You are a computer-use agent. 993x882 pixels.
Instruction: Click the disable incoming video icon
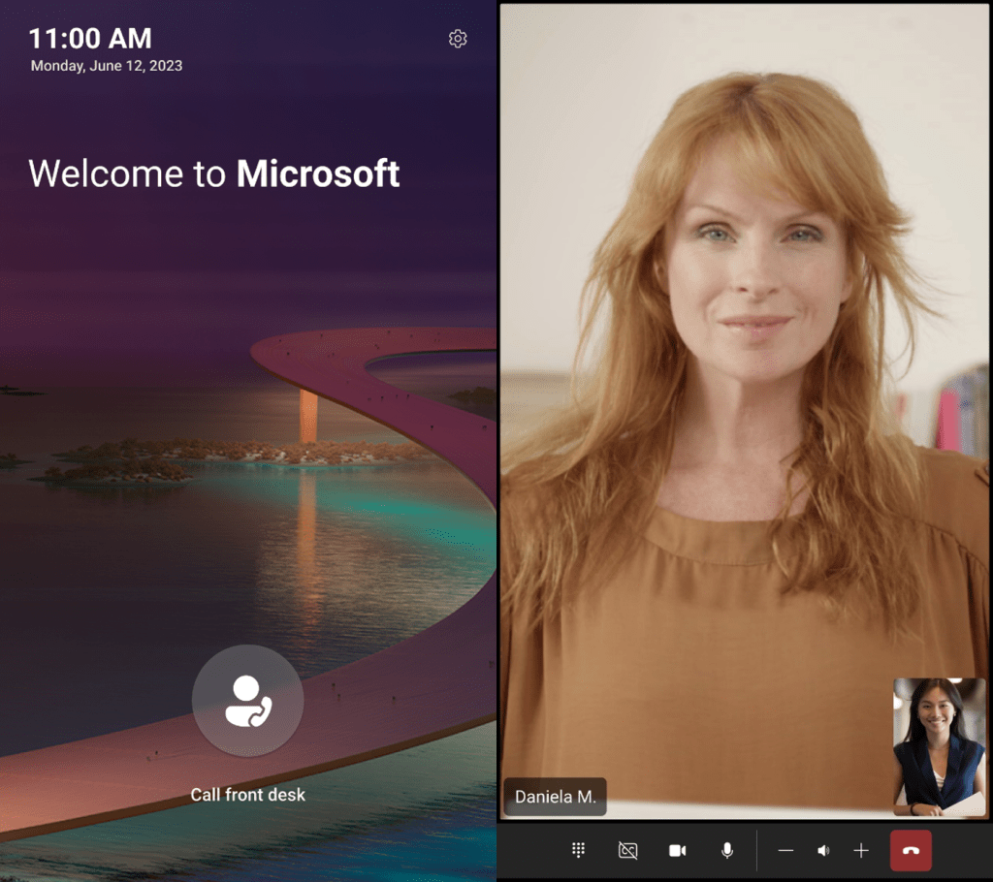(627, 850)
